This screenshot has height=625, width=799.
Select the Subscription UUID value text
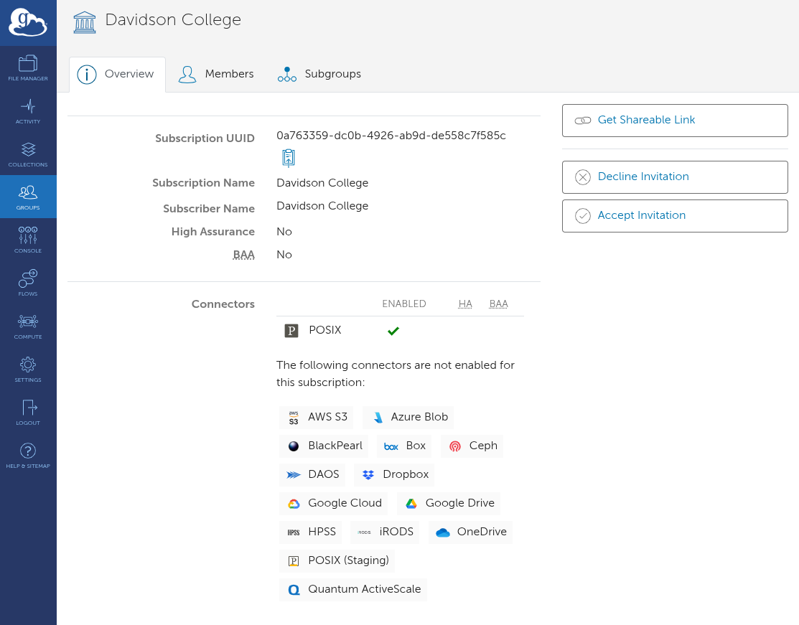coord(391,136)
